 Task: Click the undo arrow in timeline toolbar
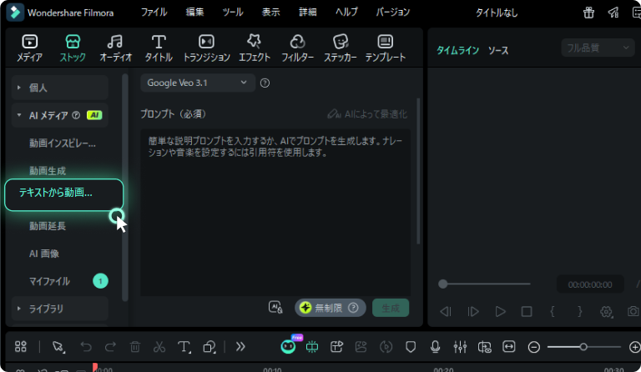[x=86, y=347]
